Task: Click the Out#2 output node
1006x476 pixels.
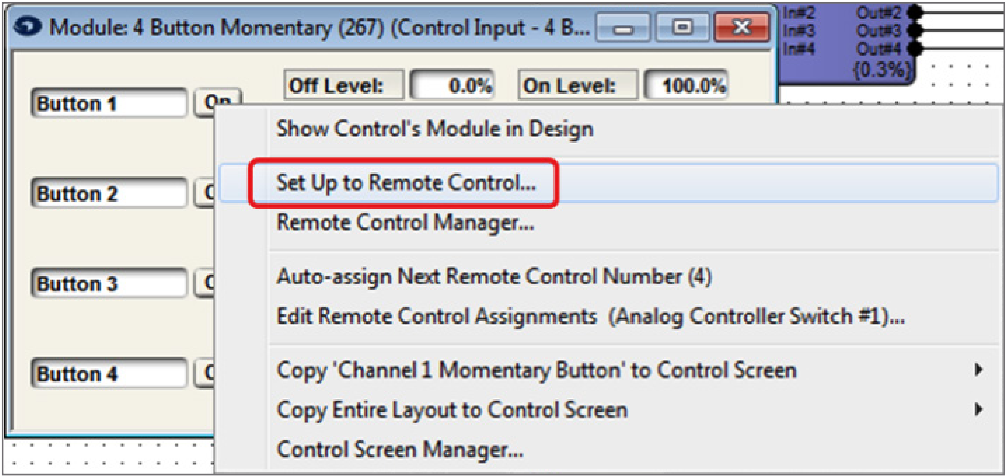Action: (915, 13)
